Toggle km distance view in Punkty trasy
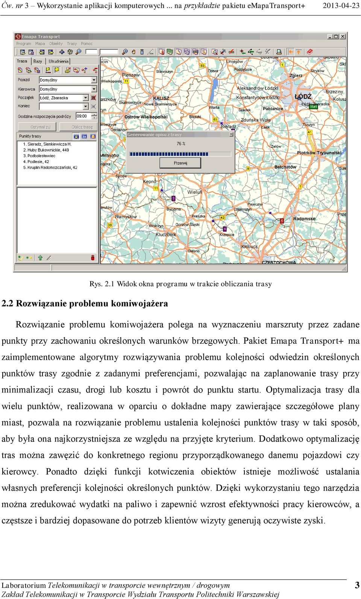 coord(85,136)
